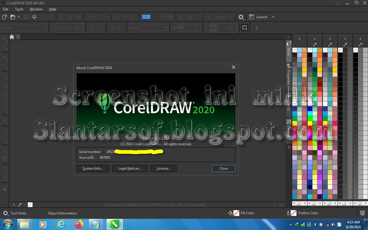
Task: Click the Fill Color bucket icon
Action: point(230,213)
